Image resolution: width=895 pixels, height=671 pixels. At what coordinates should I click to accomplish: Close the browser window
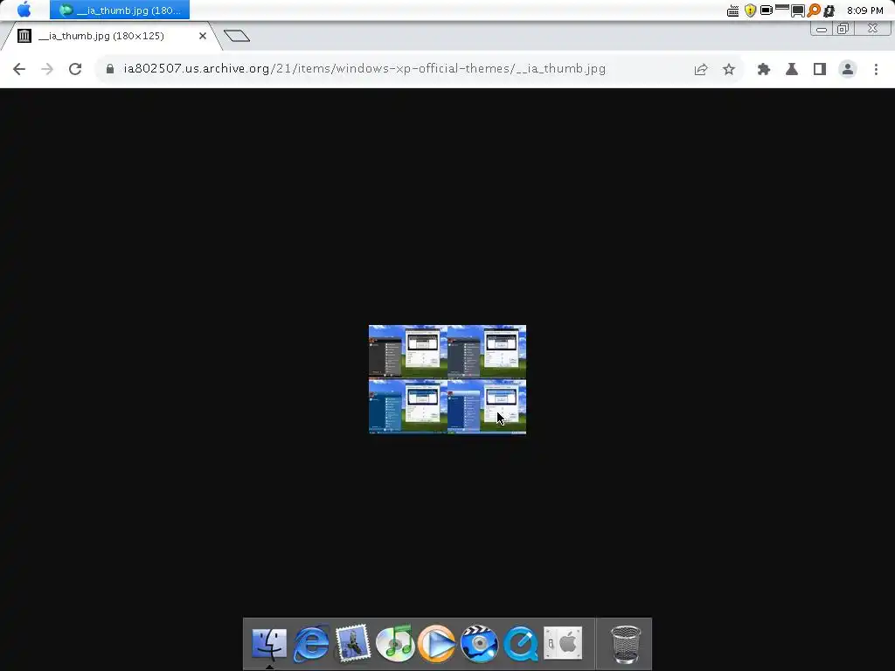pos(873,28)
